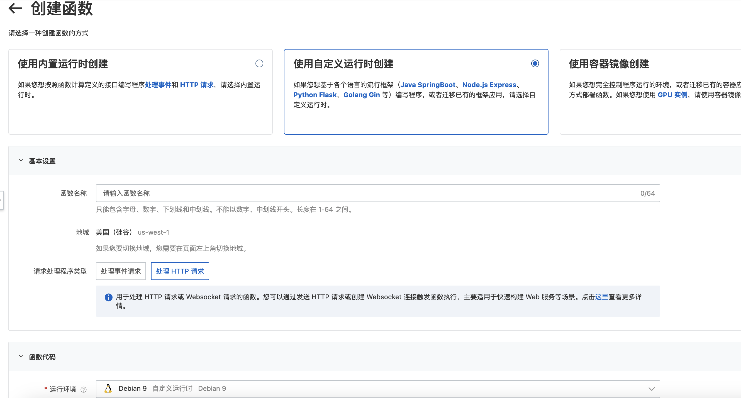This screenshot has height=398, width=741.
Task: Click the 美国（硅谷）region value
Action: [114, 232]
